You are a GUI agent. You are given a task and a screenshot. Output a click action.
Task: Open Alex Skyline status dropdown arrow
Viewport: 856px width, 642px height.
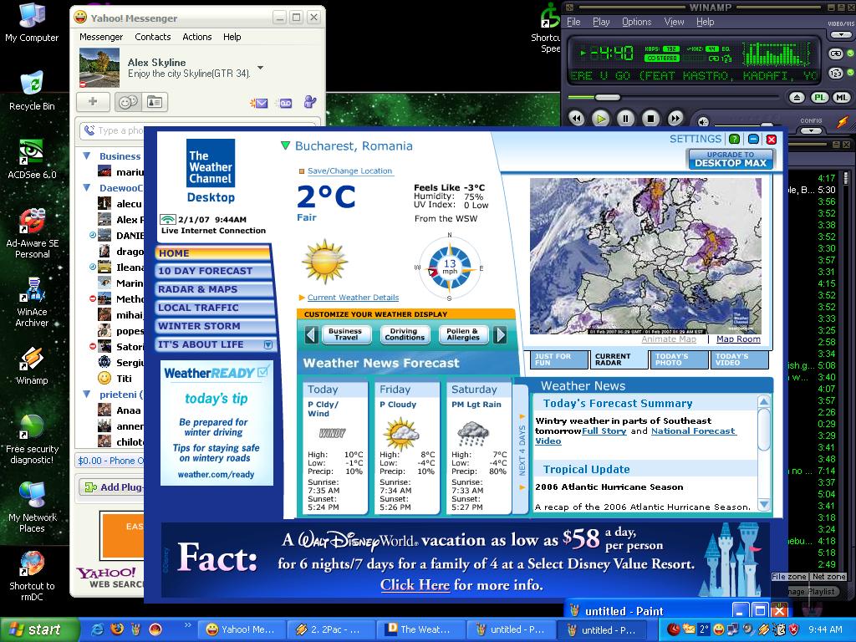coord(260,68)
